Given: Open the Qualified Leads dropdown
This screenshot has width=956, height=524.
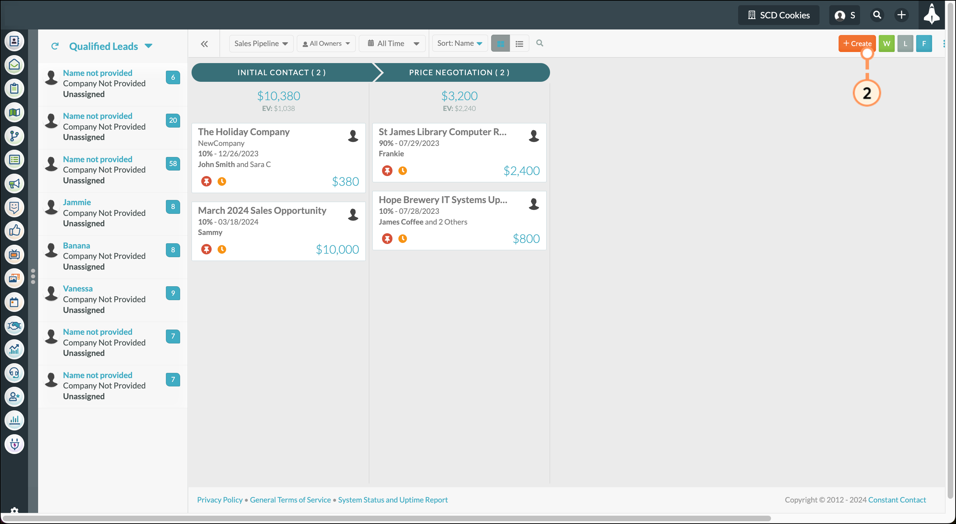Looking at the screenshot, I should coord(110,46).
